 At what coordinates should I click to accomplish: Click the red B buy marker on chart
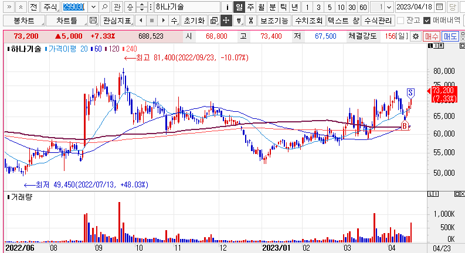(x=405, y=125)
